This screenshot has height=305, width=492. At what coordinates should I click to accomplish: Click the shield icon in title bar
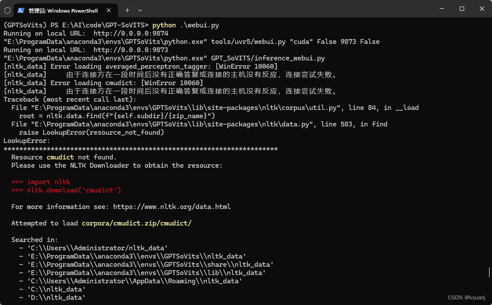7,10
